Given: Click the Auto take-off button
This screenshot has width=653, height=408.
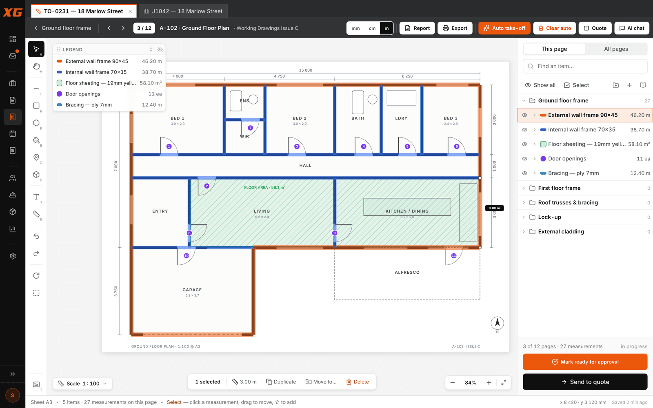Looking at the screenshot, I should pos(504,28).
